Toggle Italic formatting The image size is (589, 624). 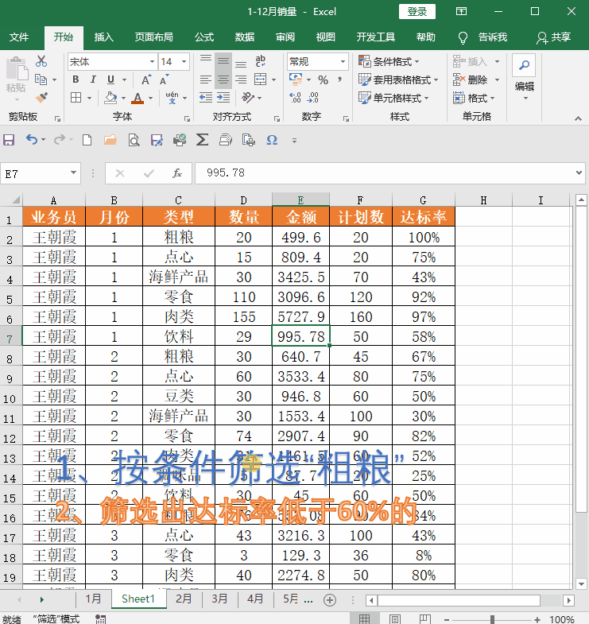(x=93, y=79)
